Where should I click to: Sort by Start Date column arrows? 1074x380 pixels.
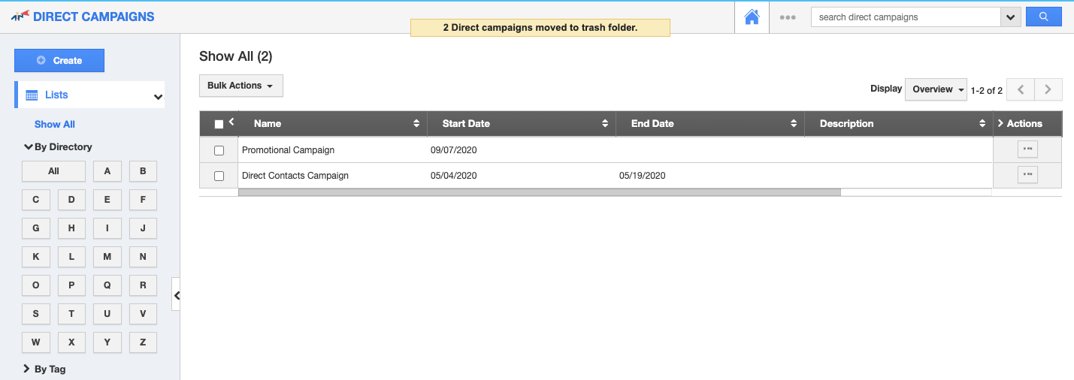605,124
